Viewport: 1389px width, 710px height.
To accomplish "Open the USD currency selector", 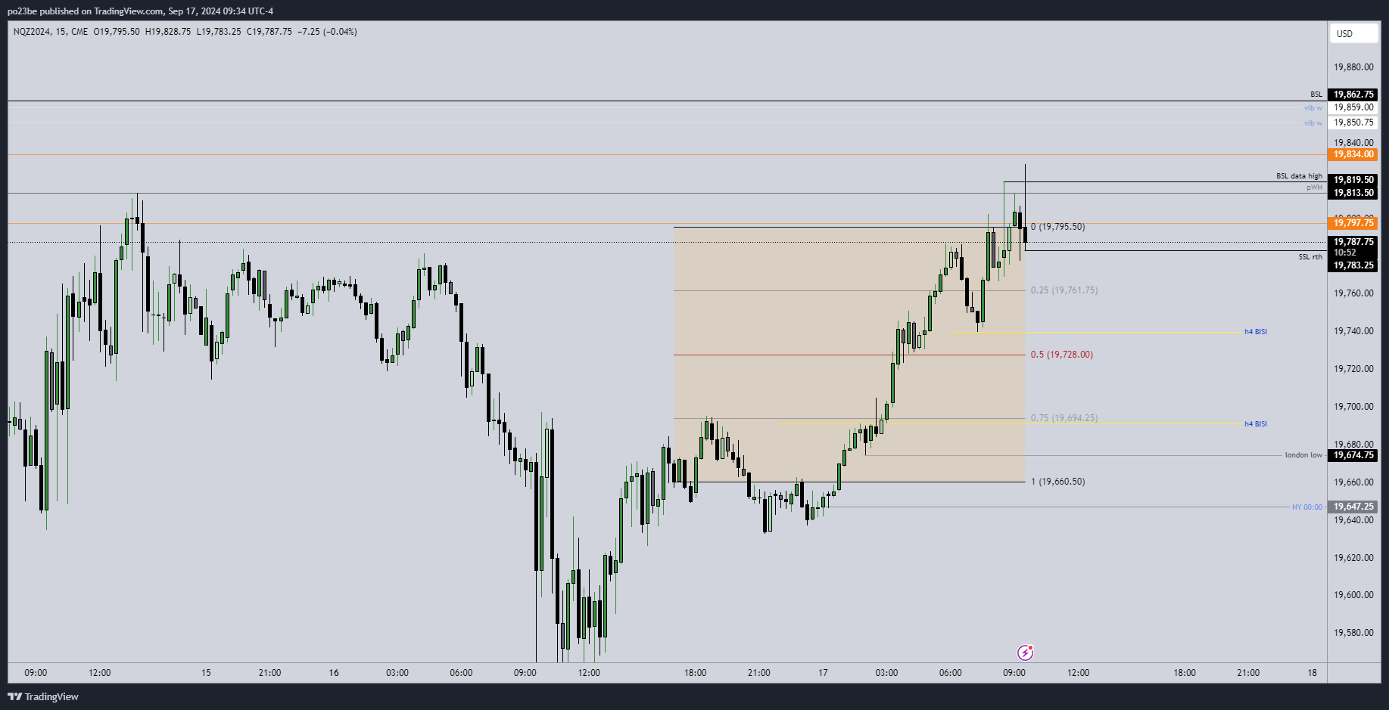I will 1353,33.
